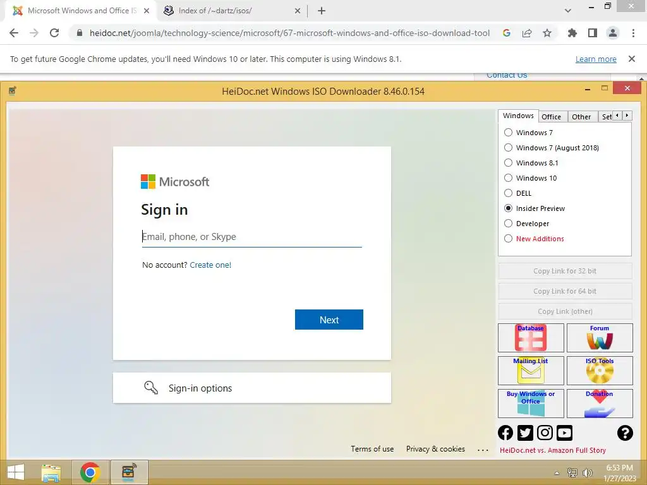Click the Chrome share page icon

[527, 33]
